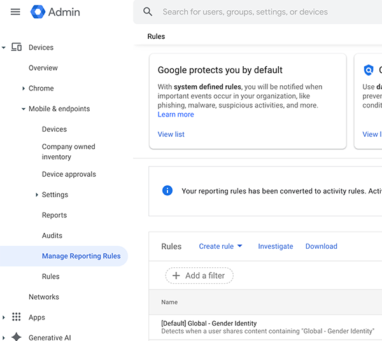Open Audits in sidebar
The width and height of the screenshot is (382, 341).
pyautogui.click(x=52, y=235)
